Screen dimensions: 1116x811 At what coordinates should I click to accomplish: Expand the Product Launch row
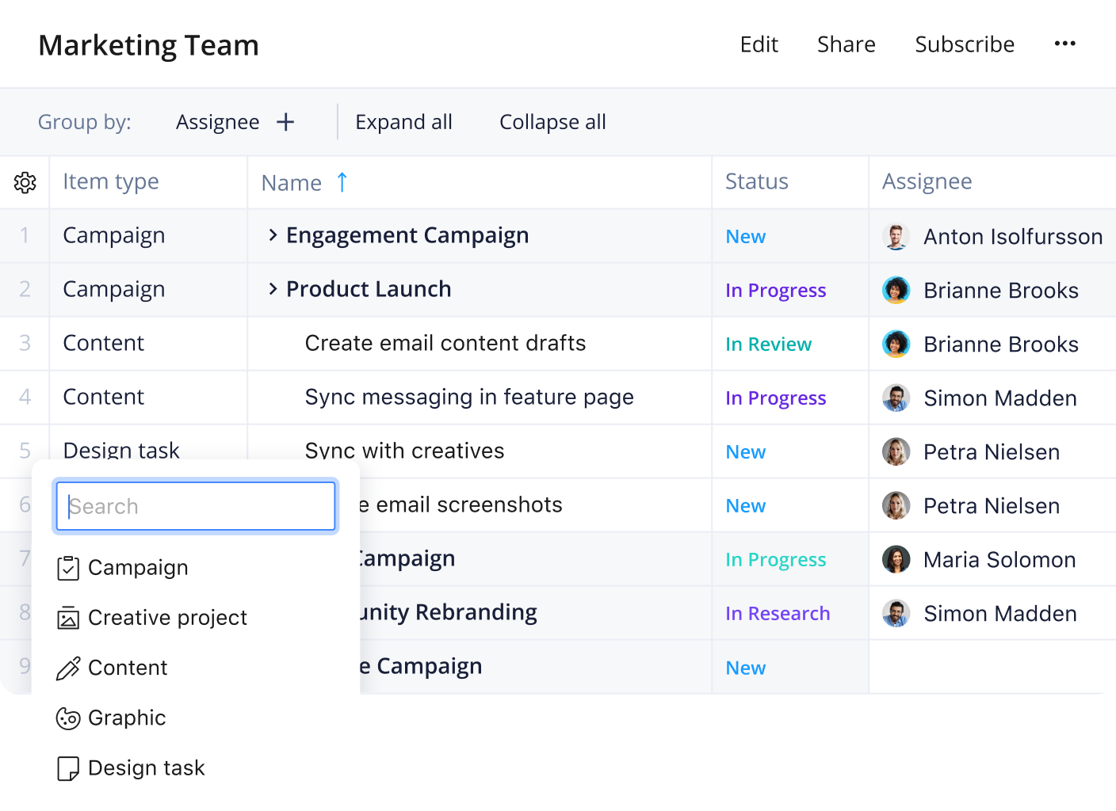pos(273,289)
